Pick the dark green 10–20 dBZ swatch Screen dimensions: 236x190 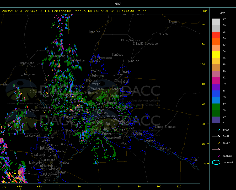point(216,113)
